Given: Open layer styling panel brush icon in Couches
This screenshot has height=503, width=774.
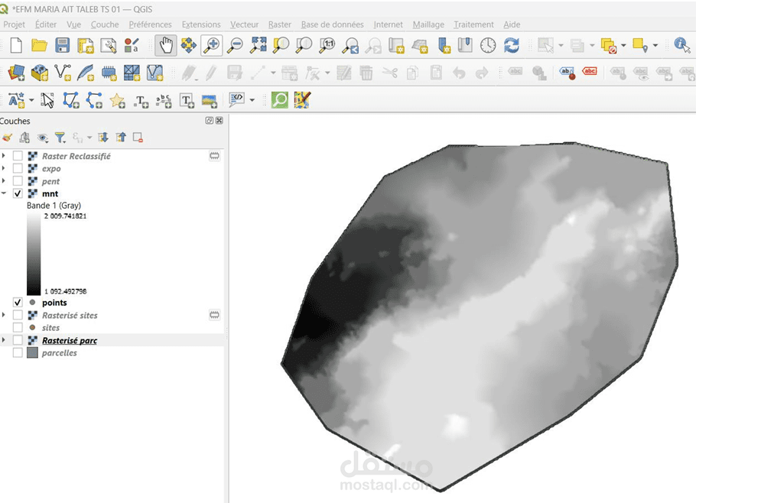Looking at the screenshot, I should tap(7, 138).
